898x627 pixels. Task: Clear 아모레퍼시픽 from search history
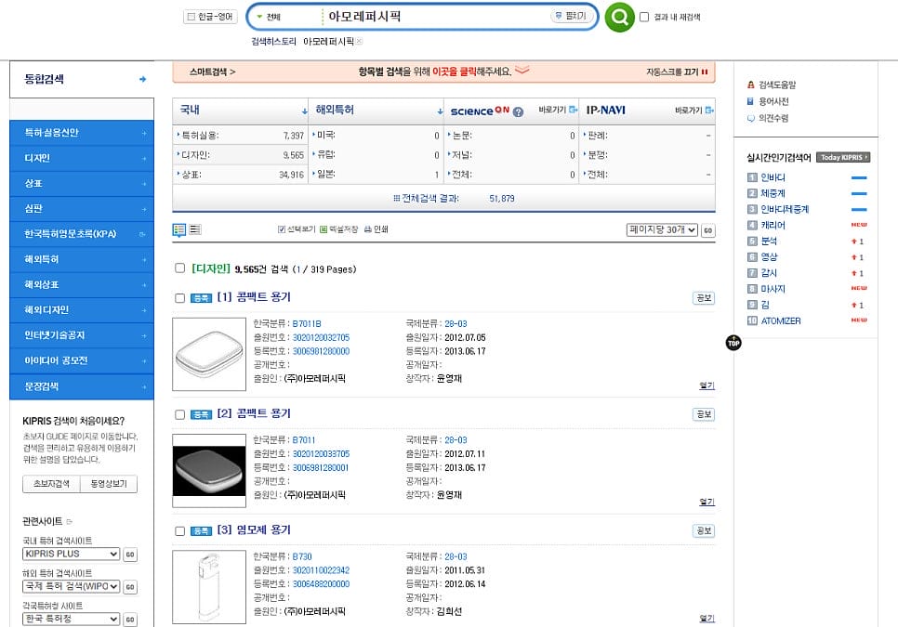pos(359,41)
